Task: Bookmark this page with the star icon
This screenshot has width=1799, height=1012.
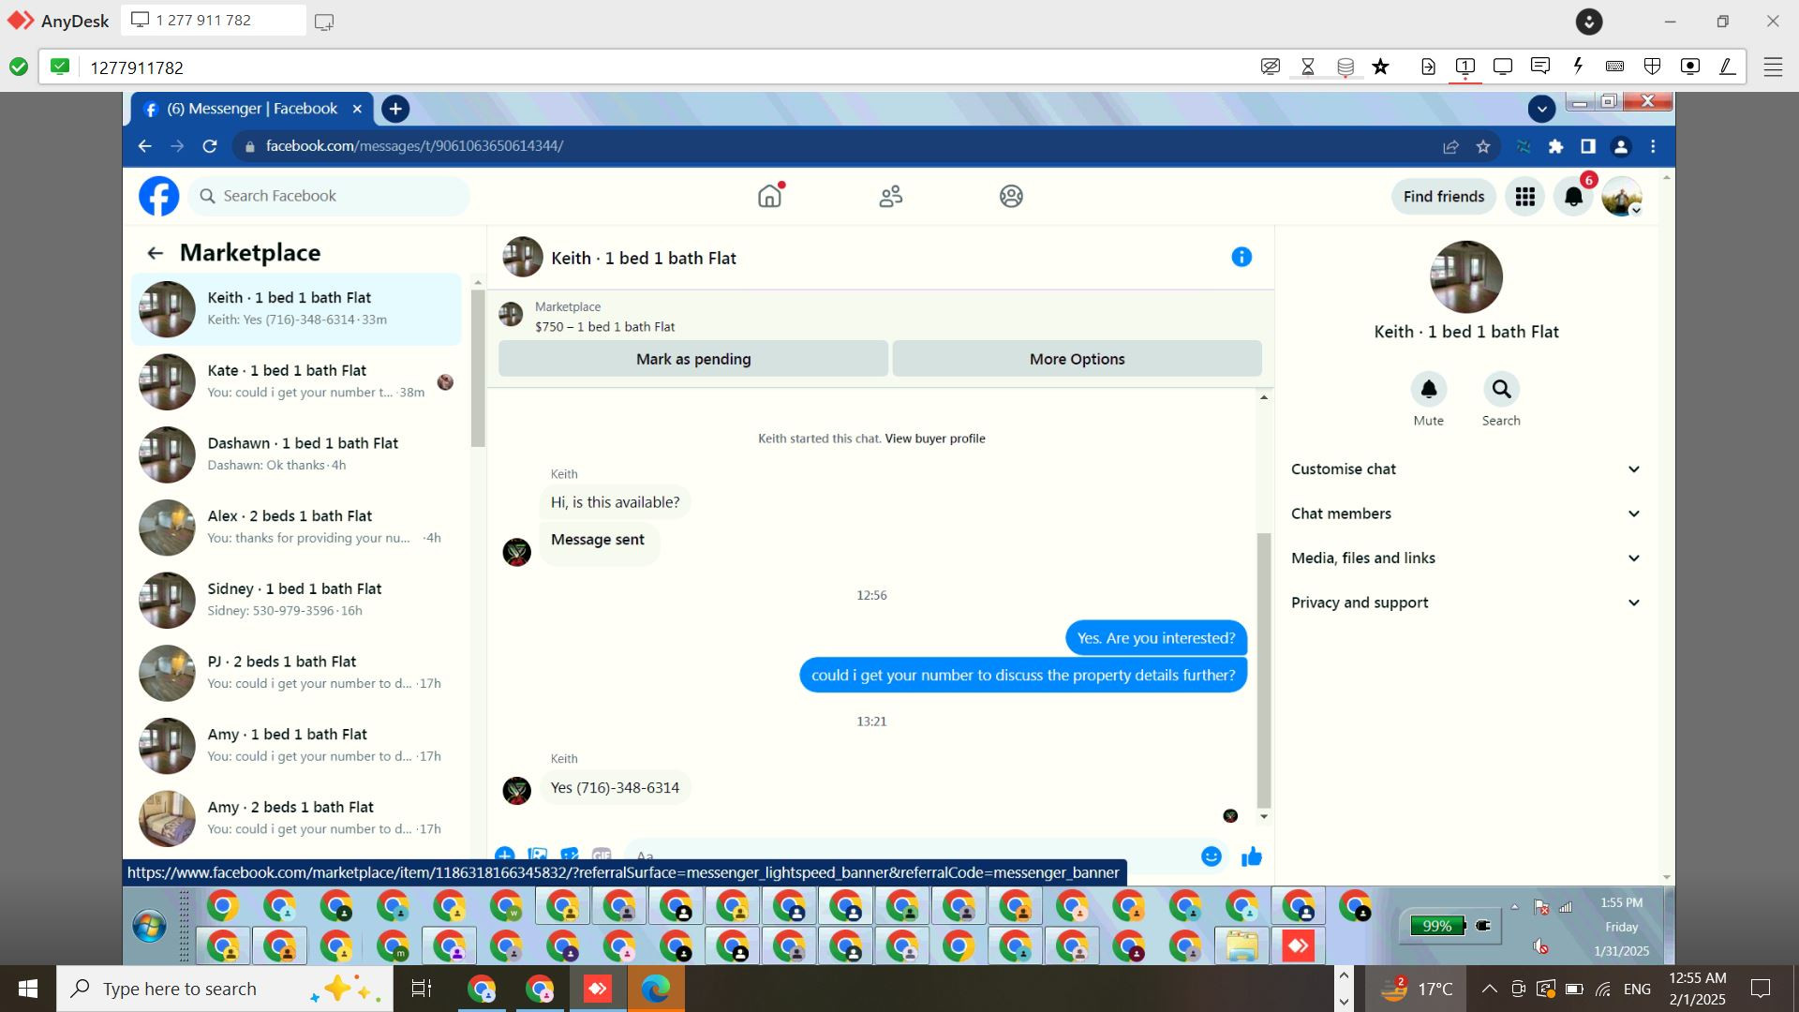Action: [x=1482, y=146]
